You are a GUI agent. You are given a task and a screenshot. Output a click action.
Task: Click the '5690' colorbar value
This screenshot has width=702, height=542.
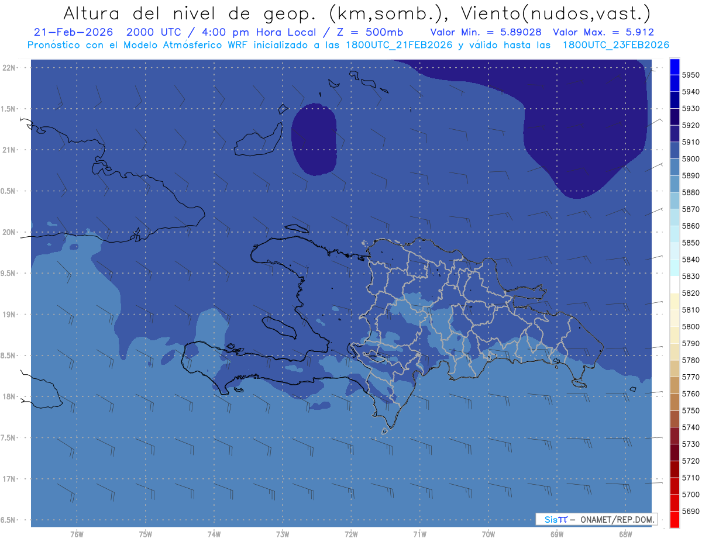(691, 511)
